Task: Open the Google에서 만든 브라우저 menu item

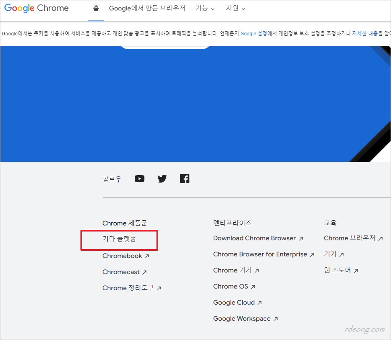Action: tap(147, 8)
